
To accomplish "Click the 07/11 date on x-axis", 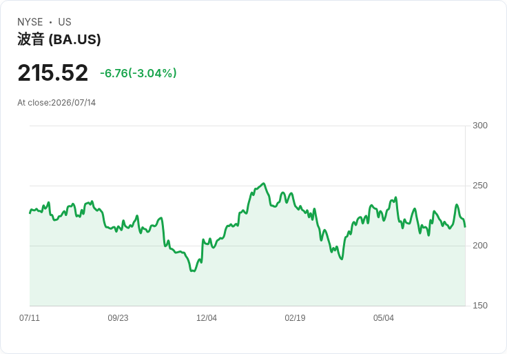I will point(30,317).
